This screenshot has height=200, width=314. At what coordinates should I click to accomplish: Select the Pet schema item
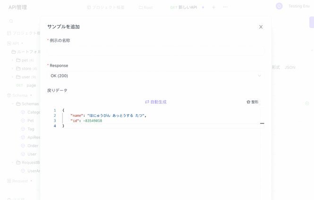point(27,121)
